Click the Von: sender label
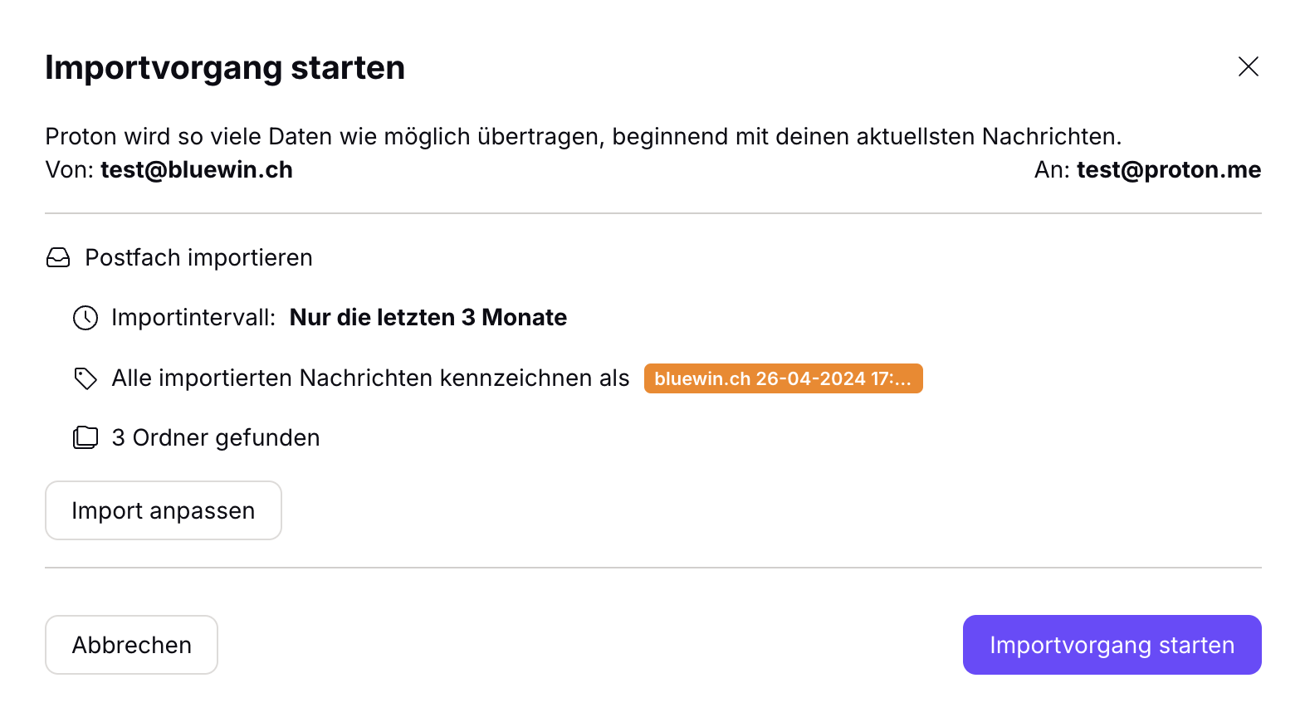 (x=70, y=170)
